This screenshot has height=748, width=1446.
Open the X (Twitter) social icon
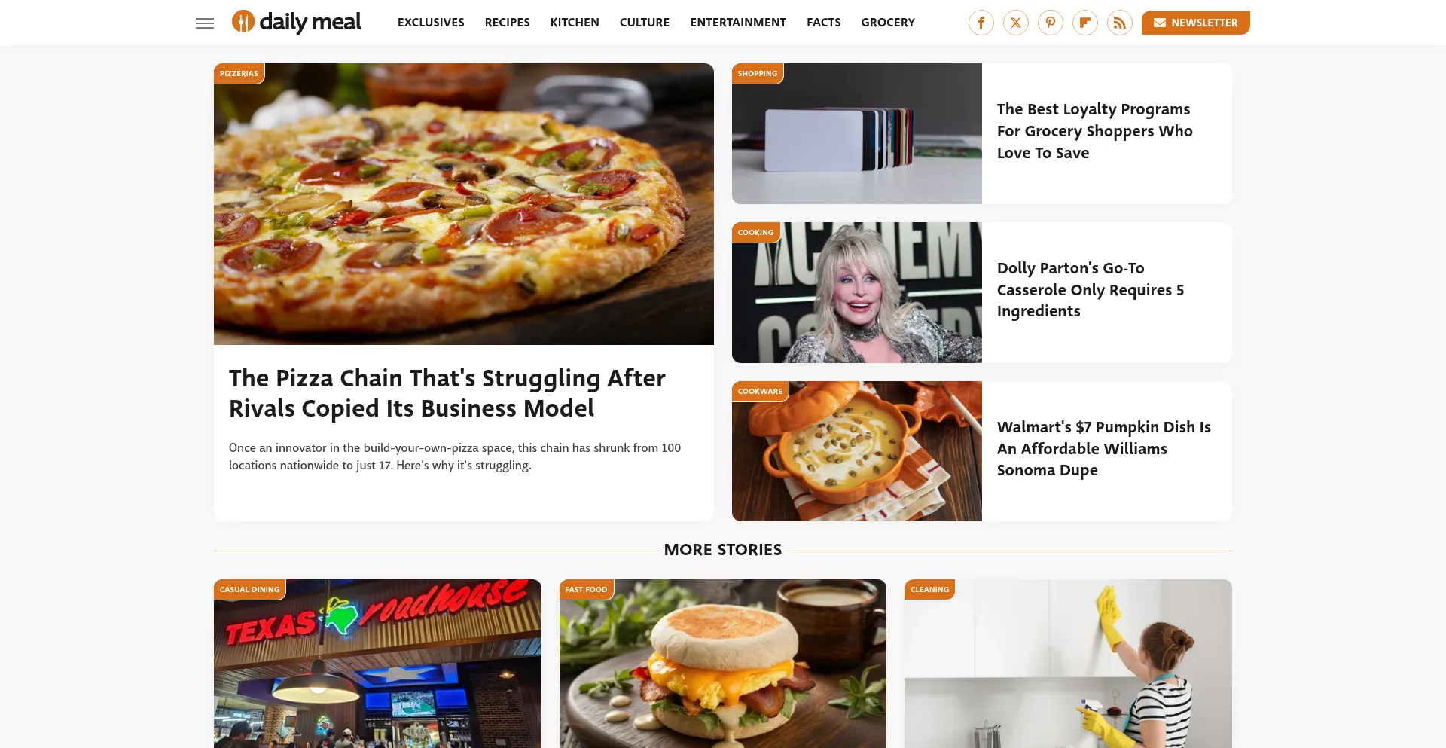[x=1016, y=23]
